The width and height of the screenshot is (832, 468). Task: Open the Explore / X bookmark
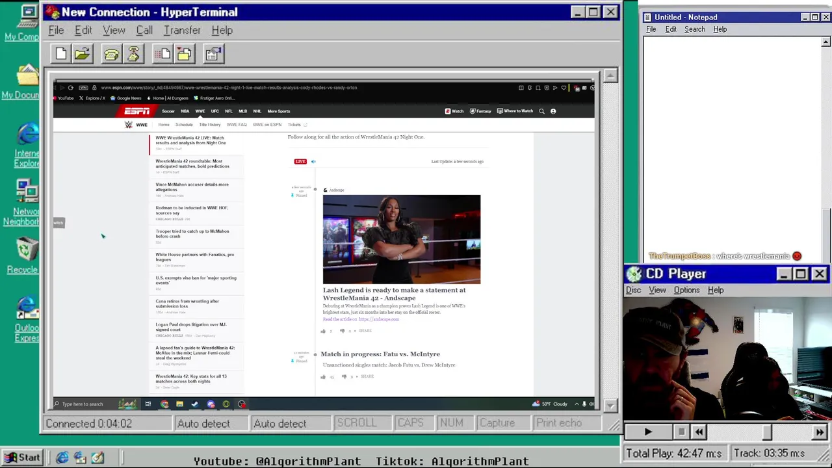pos(92,98)
